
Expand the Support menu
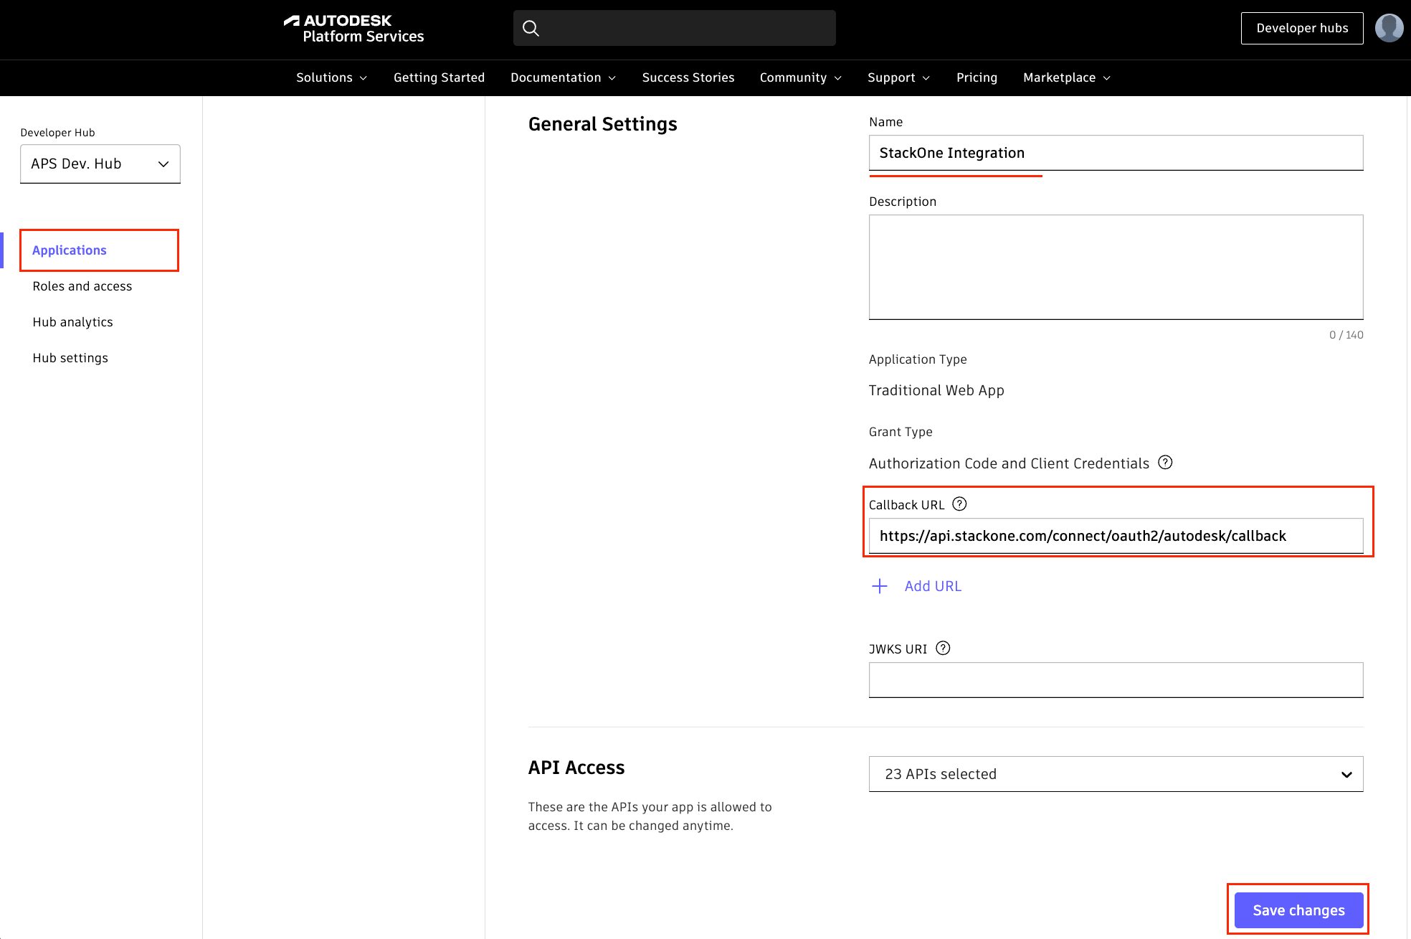899,77
